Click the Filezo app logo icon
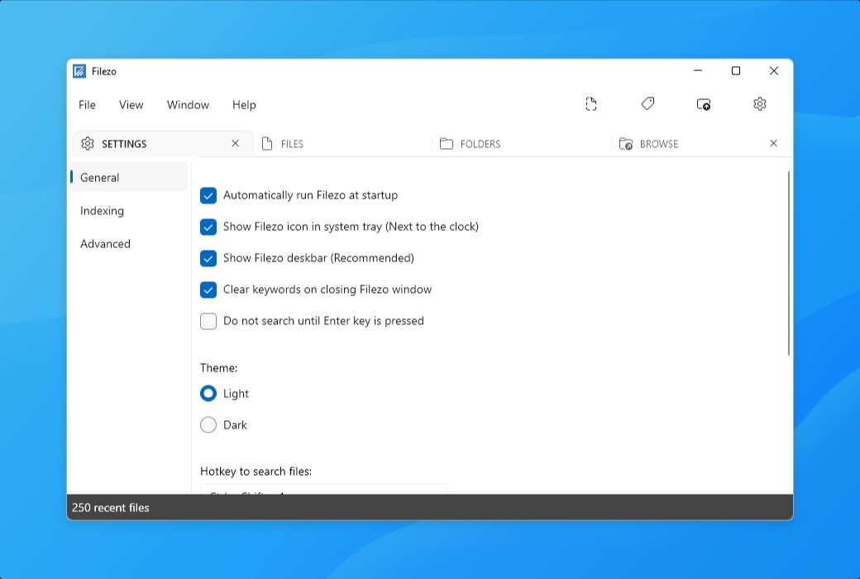The height and width of the screenshot is (579, 860). pos(79,71)
